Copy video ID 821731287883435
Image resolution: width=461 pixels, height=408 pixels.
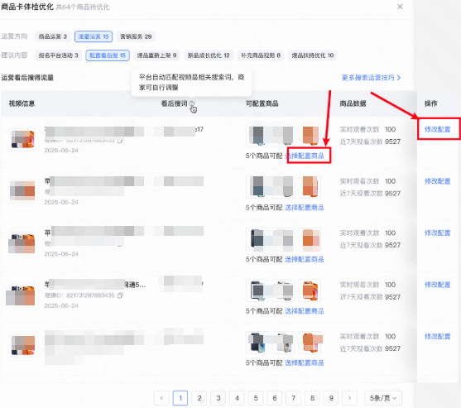[x=120, y=295]
